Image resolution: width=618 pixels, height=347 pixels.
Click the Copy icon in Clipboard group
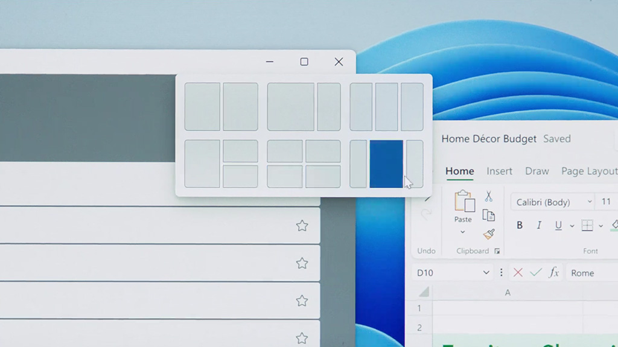click(489, 215)
